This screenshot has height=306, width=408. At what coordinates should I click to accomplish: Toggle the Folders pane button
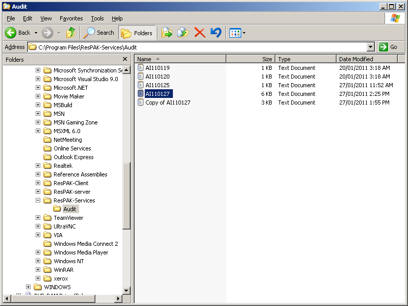coord(137,33)
